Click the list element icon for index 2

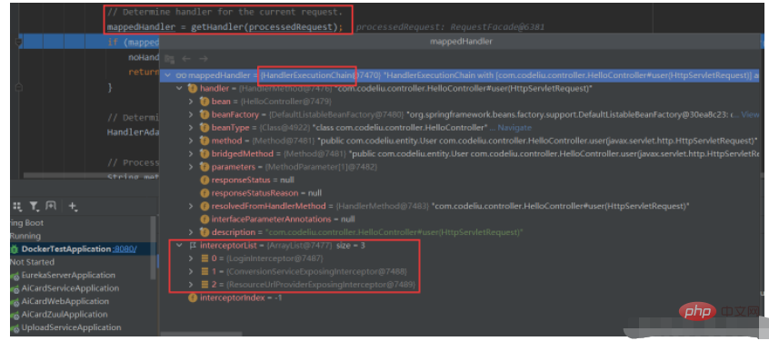(205, 284)
